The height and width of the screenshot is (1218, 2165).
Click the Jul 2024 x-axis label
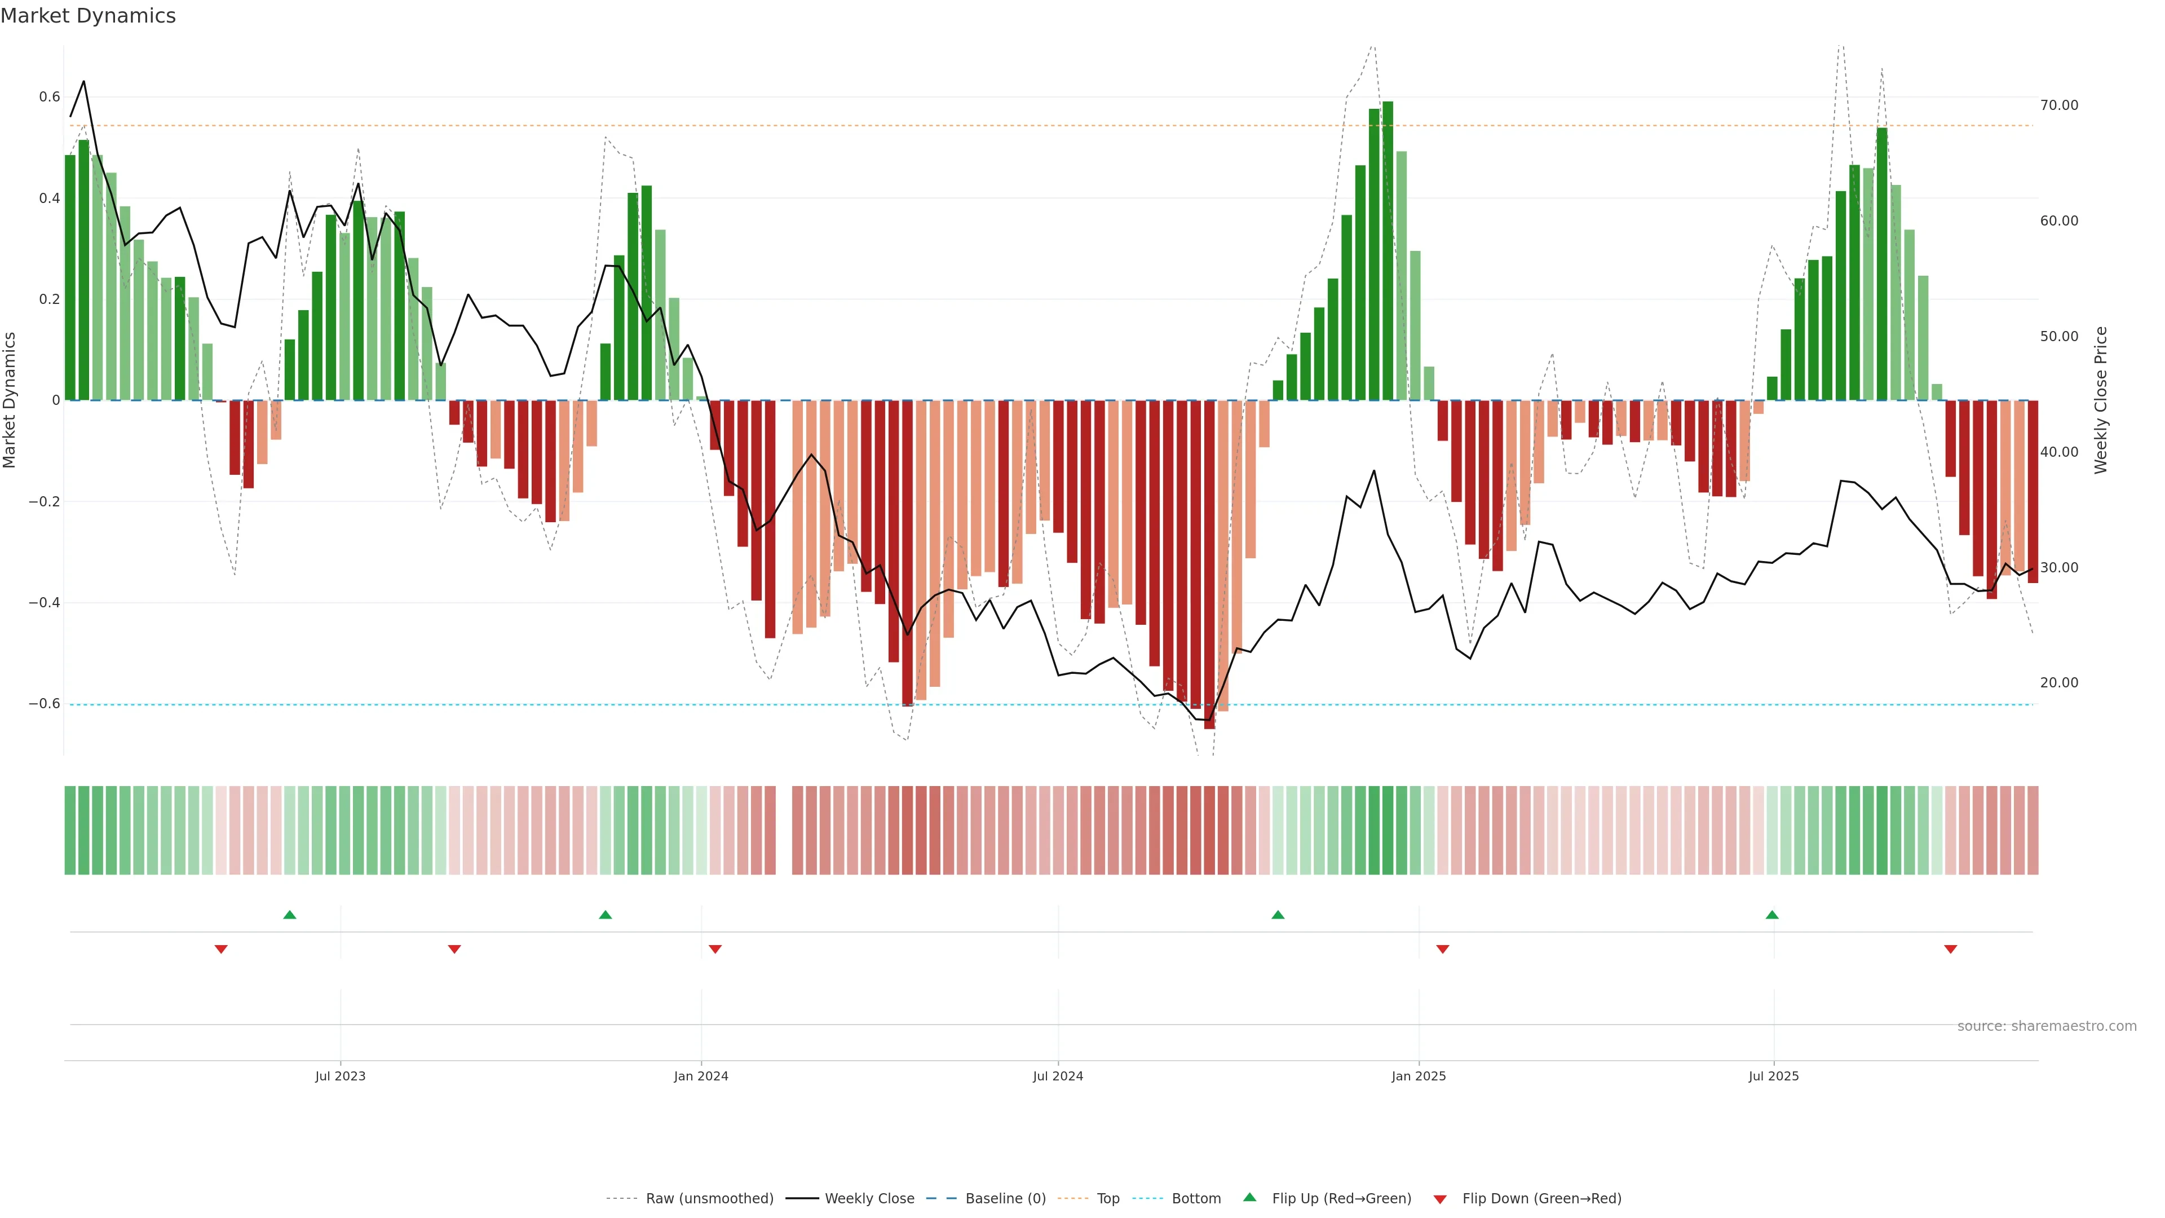click(x=1057, y=1076)
